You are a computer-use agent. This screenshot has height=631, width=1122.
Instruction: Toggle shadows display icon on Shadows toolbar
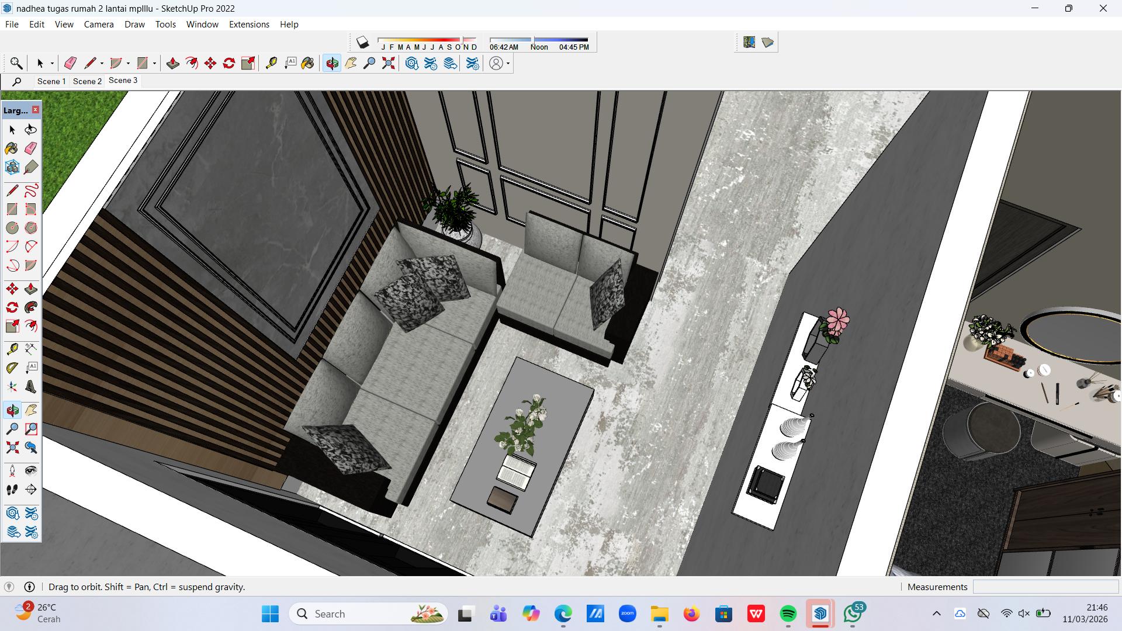tap(363, 42)
